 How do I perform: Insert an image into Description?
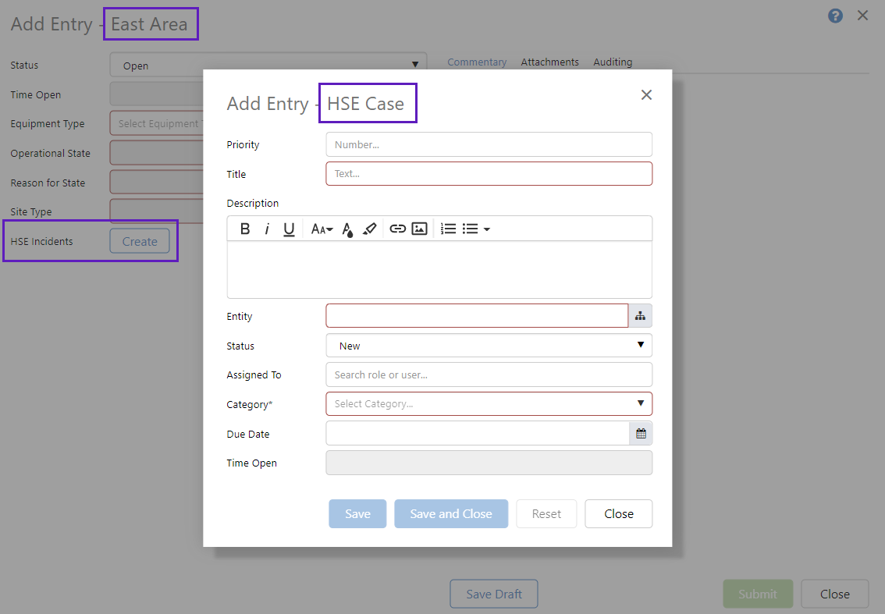point(419,229)
